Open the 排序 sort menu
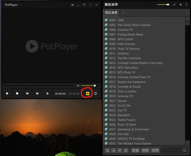 155,150
